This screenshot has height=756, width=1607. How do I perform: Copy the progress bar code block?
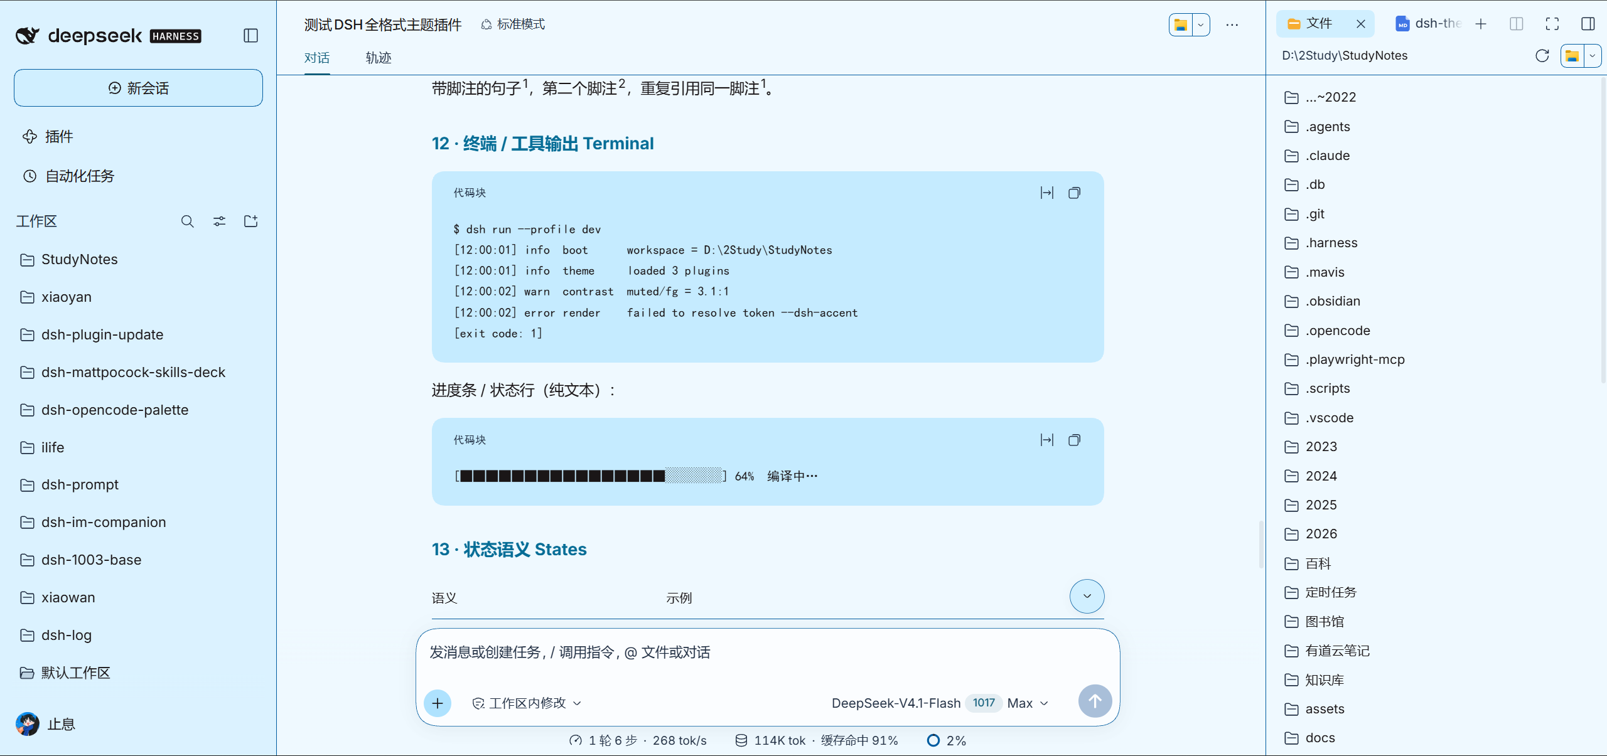pos(1075,440)
